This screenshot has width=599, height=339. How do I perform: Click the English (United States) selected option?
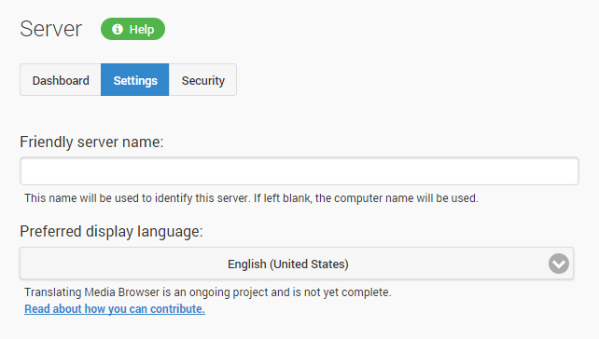pos(288,264)
